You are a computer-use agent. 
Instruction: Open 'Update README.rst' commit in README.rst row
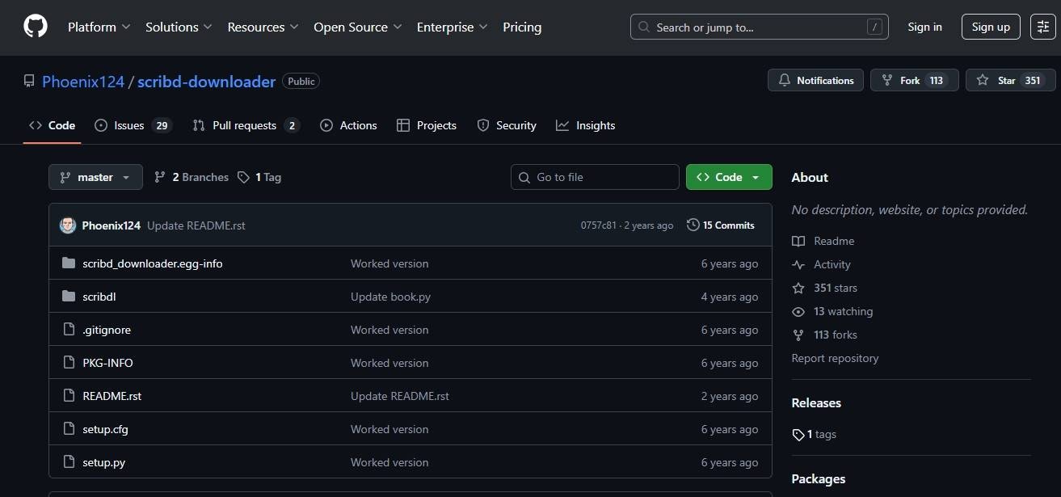click(400, 396)
